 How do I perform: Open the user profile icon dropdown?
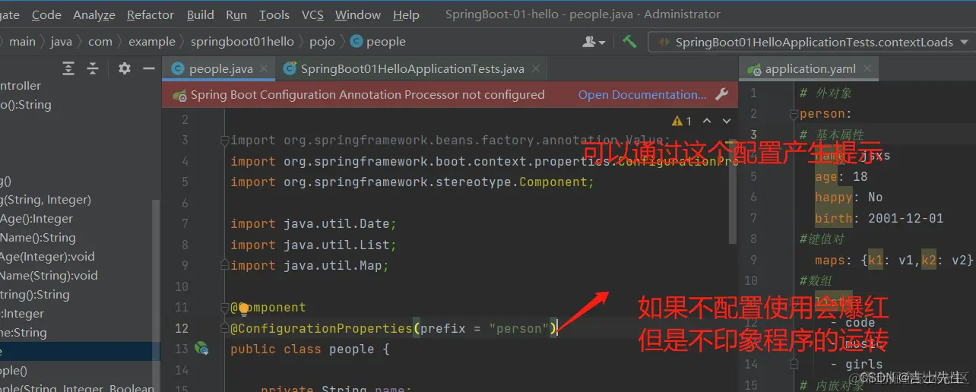[594, 42]
